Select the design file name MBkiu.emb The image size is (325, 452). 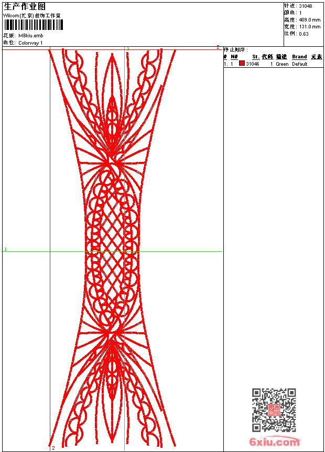31,35
